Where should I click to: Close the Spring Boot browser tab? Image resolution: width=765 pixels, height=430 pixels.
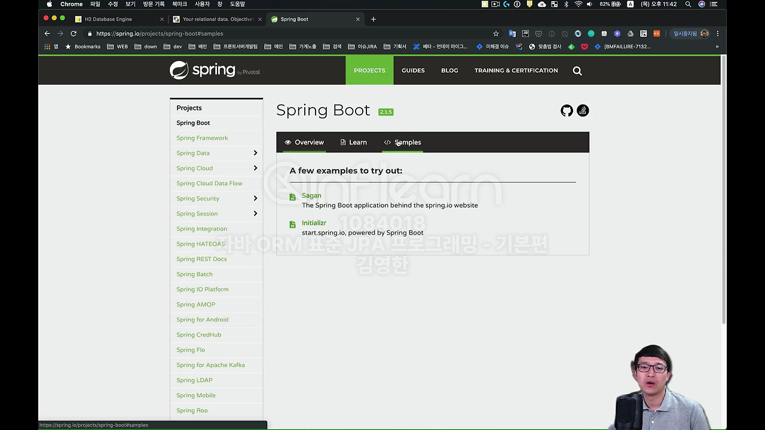coord(358,19)
